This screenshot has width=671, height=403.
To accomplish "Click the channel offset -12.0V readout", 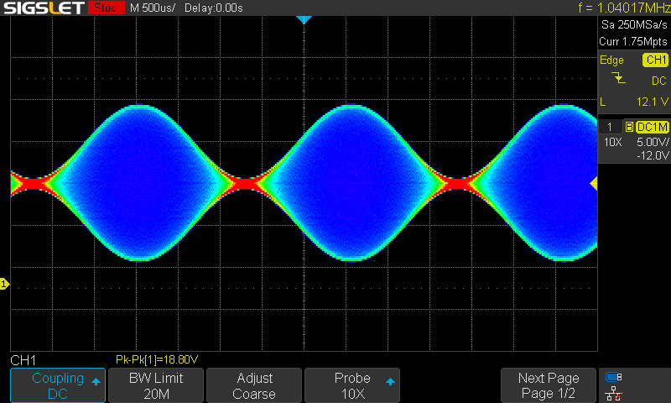I will pyautogui.click(x=653, y=155).
